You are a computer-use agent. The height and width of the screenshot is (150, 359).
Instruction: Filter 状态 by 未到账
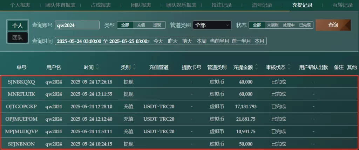pos(273,25)
